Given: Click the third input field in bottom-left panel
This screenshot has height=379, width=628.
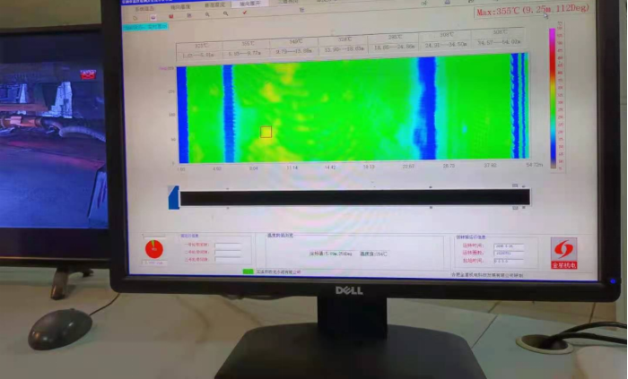Looking at the screenshot, I should pyautogui.click(x=227, y=258).
